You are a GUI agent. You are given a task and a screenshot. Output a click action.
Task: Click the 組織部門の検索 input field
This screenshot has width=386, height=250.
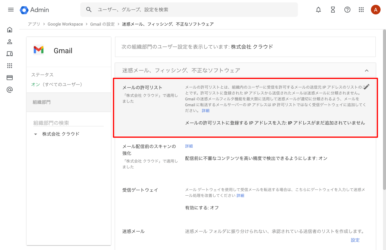coord(68,123)
